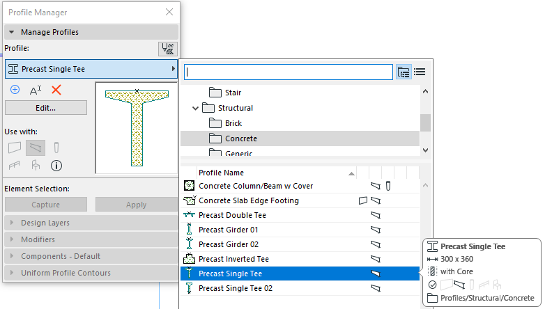Click the Edit... button

click(46, 108)
